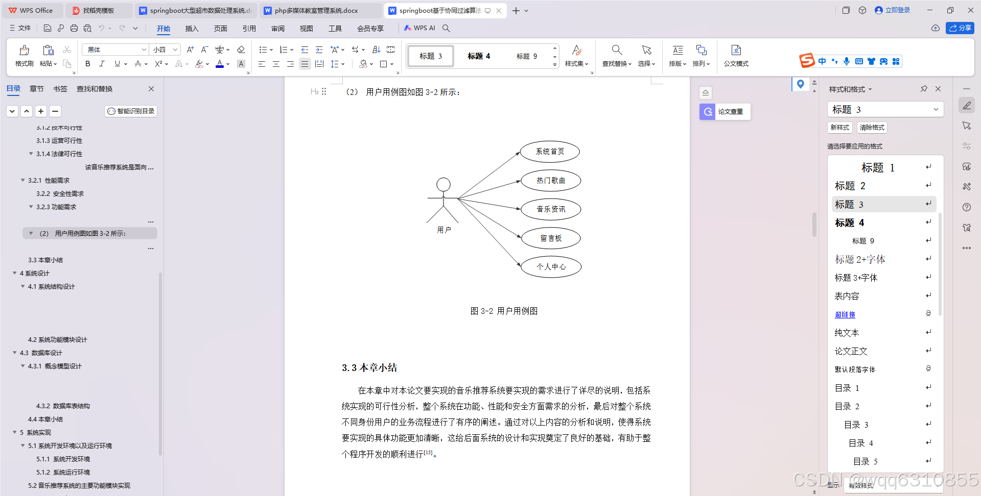Screen dimensions: 981x496
Task: Switch to the 章节 tab in left panel
Action: click(x=36, y=88)
